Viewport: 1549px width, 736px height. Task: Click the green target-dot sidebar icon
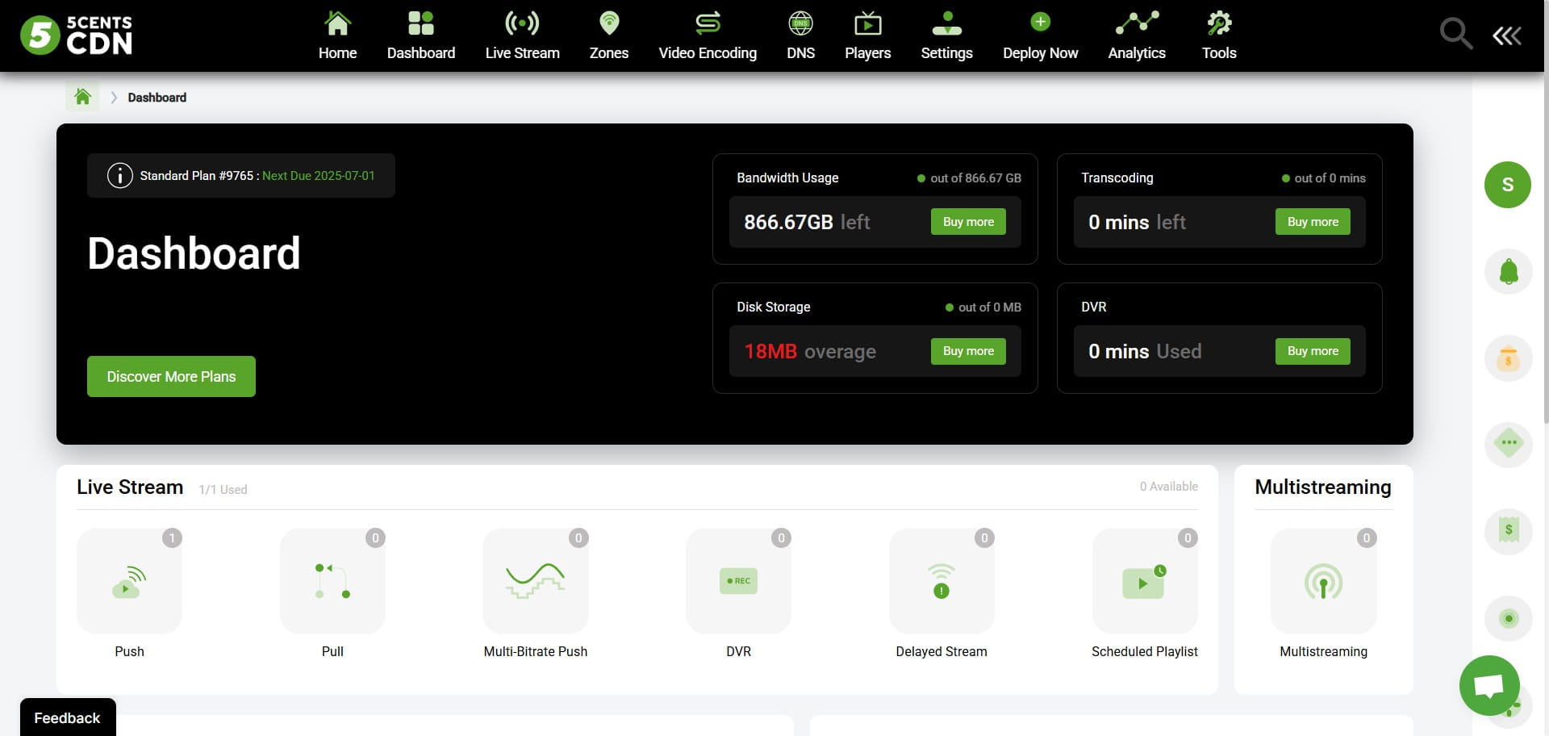click(1508, 619)
